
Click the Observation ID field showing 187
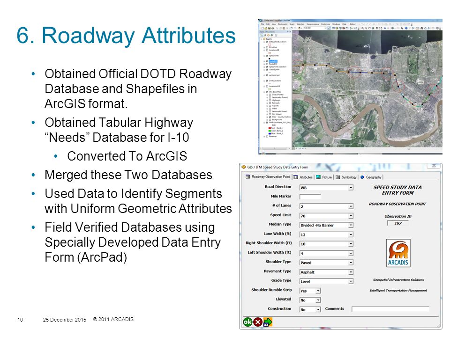[398, 223]
